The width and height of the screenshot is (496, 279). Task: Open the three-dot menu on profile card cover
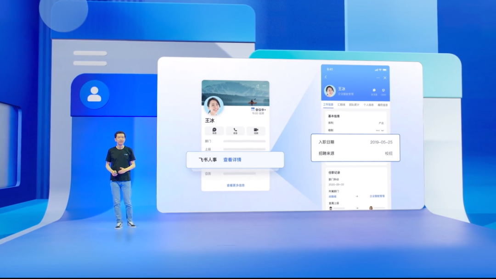tap(265, 86)
